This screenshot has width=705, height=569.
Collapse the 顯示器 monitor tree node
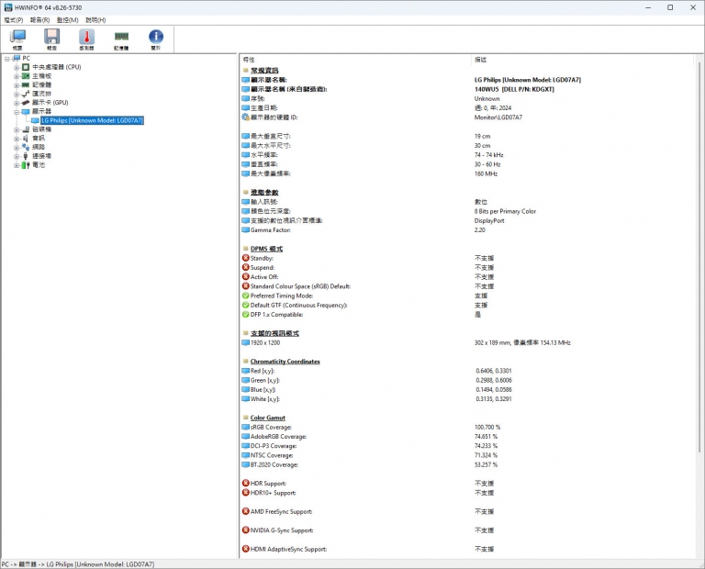click(x=17, y=112)
